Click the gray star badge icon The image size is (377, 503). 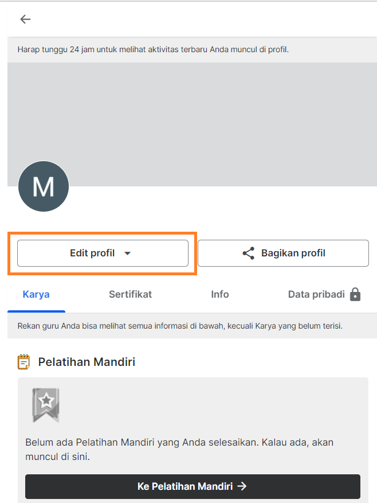tap(46, 404)
